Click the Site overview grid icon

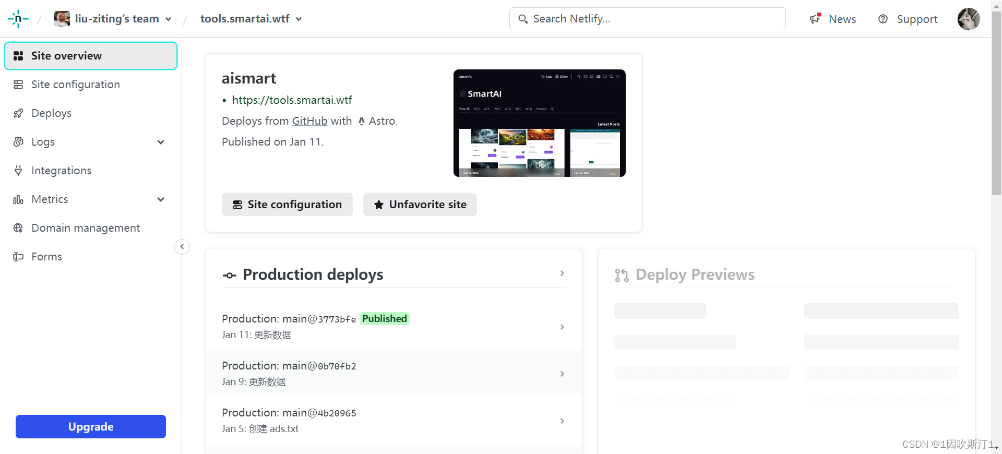[18, 56]
